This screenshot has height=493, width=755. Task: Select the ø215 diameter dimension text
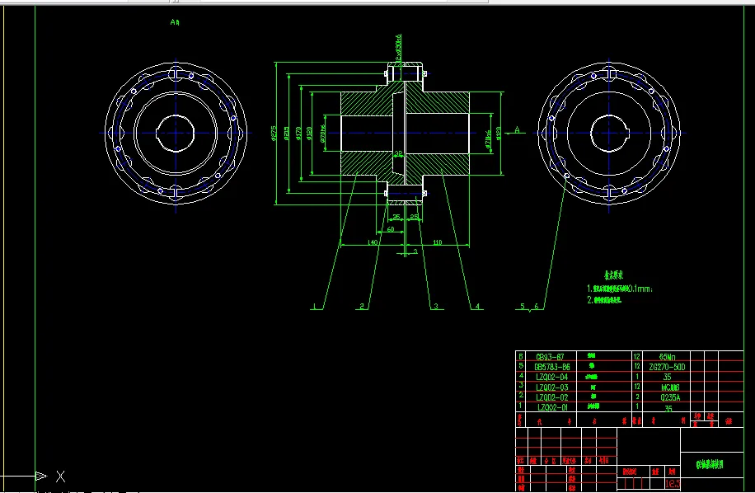point(287,134)
